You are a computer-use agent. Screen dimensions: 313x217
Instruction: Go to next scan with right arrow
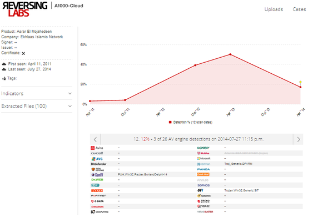coord(298,139)
